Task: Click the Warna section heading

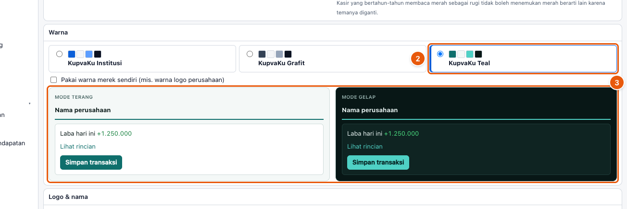Action: coord(58,33)
